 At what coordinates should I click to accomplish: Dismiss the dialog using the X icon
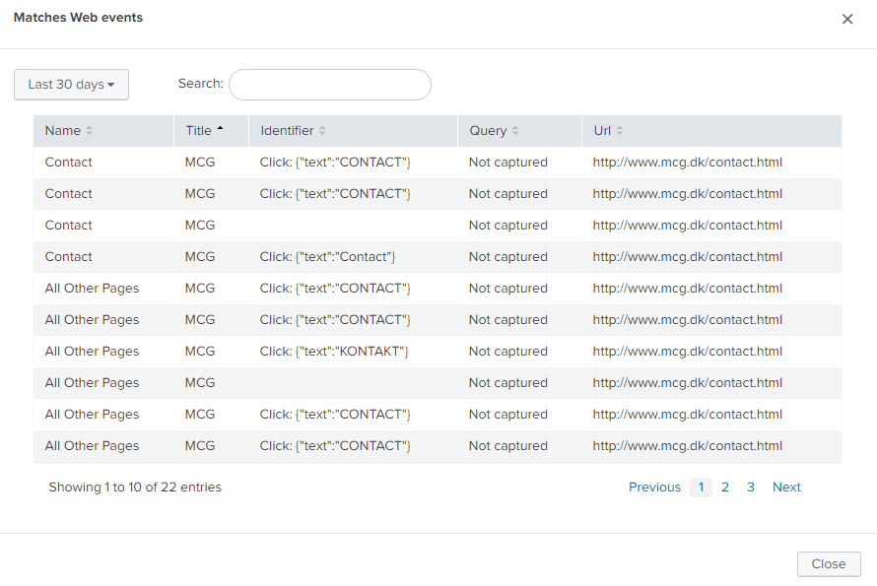coord(846,18)
